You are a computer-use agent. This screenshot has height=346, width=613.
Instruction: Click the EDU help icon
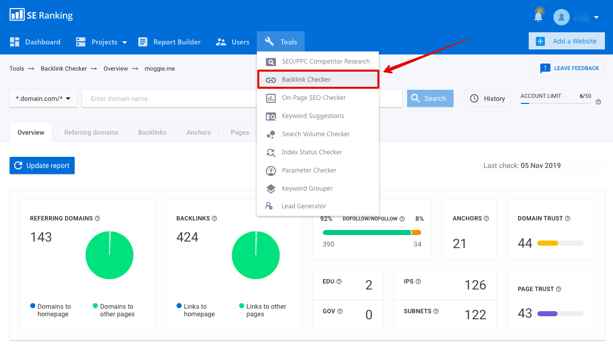339,281
